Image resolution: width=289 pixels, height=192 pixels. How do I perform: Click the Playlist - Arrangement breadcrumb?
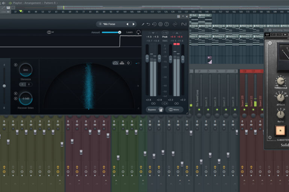(27, 3)
